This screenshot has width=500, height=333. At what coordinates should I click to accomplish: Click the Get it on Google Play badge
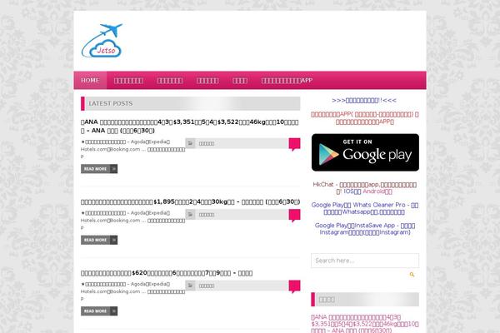click(x=365, y=152)
